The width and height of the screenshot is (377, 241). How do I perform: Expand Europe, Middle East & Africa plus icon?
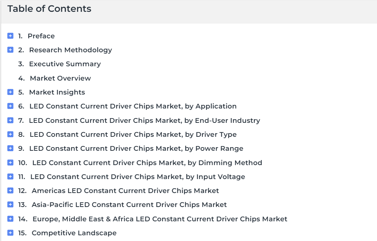click(x=10, y=218)
